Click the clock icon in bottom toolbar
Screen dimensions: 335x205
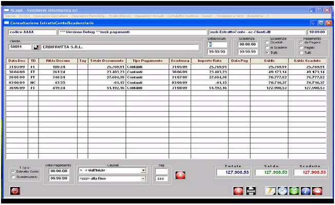tap(282, 191)
